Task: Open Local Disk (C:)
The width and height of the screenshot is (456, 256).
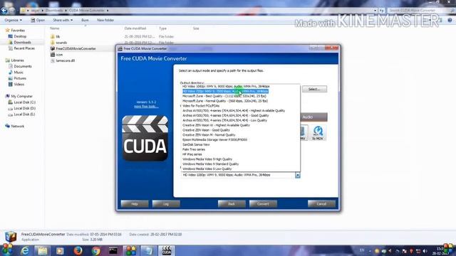Action: pyautogui.click(x=25, y=102)
